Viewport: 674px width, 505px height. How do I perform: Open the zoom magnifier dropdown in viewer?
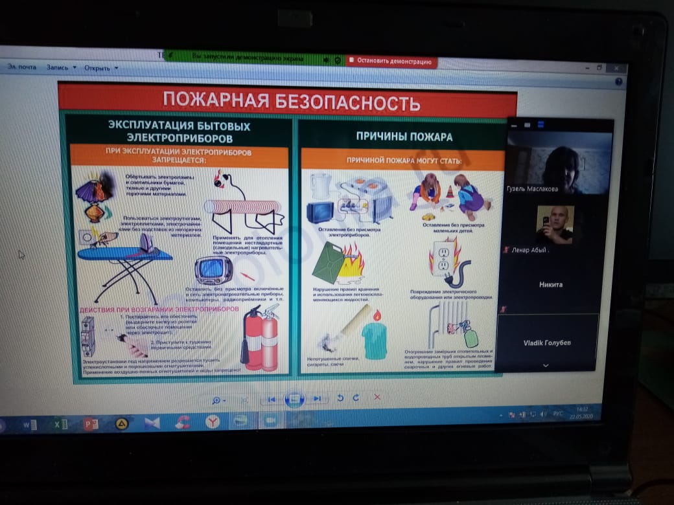pos(219,400)
